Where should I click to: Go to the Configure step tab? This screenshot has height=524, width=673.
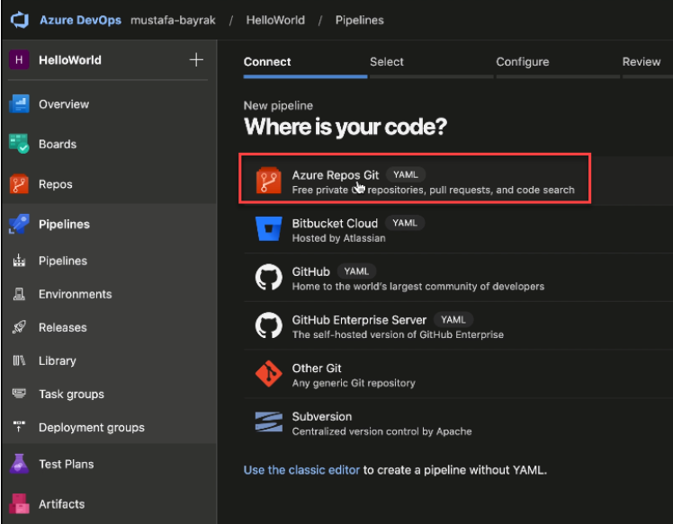click(x=522, y=62)
